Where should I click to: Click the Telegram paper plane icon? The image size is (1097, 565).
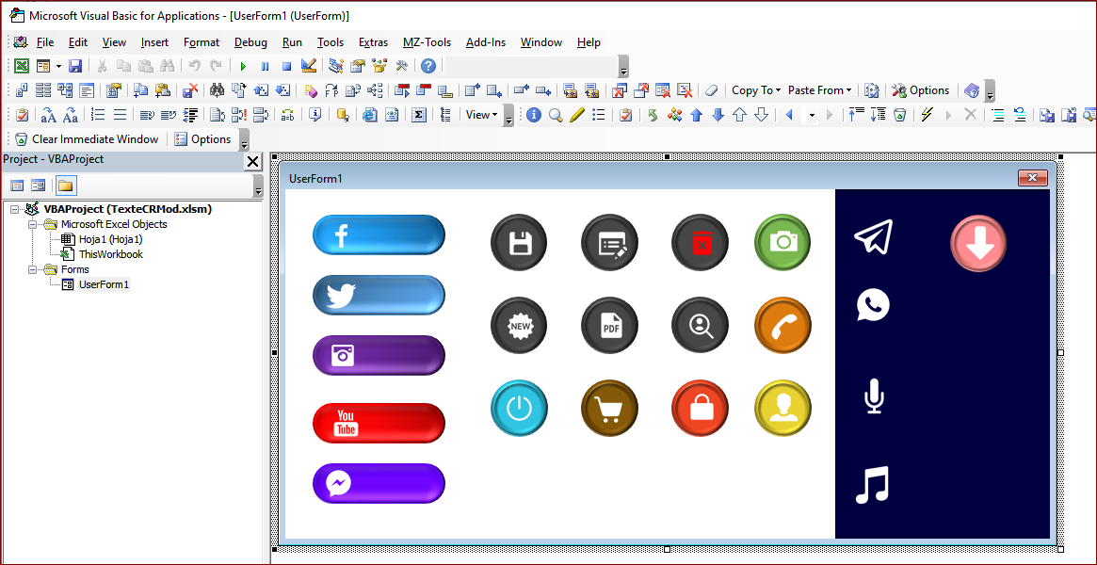point(874,235)
